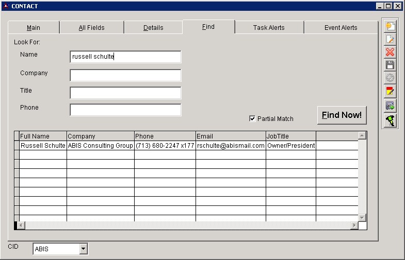Click into the Company search field
405x260 pixels.
[x=125, y=76]
